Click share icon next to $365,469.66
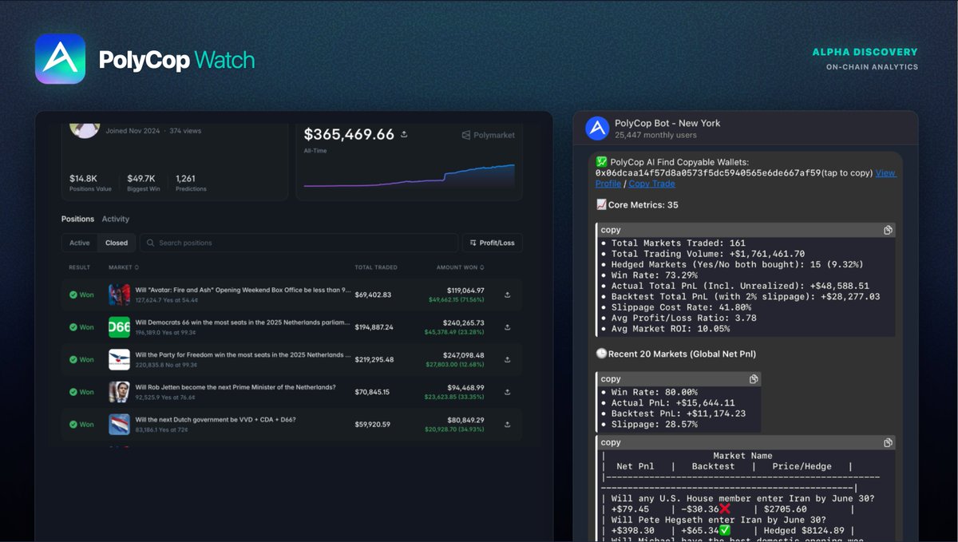This screenshot has height=542, width=958. click(x=404, y=134)
